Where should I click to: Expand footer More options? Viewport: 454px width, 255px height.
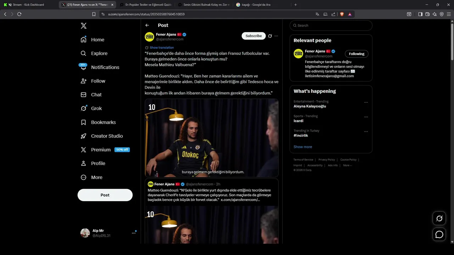(x=347, y=165)
